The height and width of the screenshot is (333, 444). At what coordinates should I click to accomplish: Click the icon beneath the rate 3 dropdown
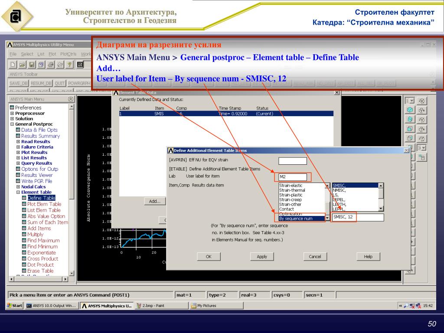tap(421, 157)
